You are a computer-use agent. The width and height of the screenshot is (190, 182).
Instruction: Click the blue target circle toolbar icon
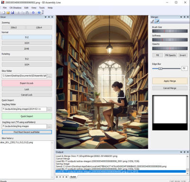pos(33,13)
